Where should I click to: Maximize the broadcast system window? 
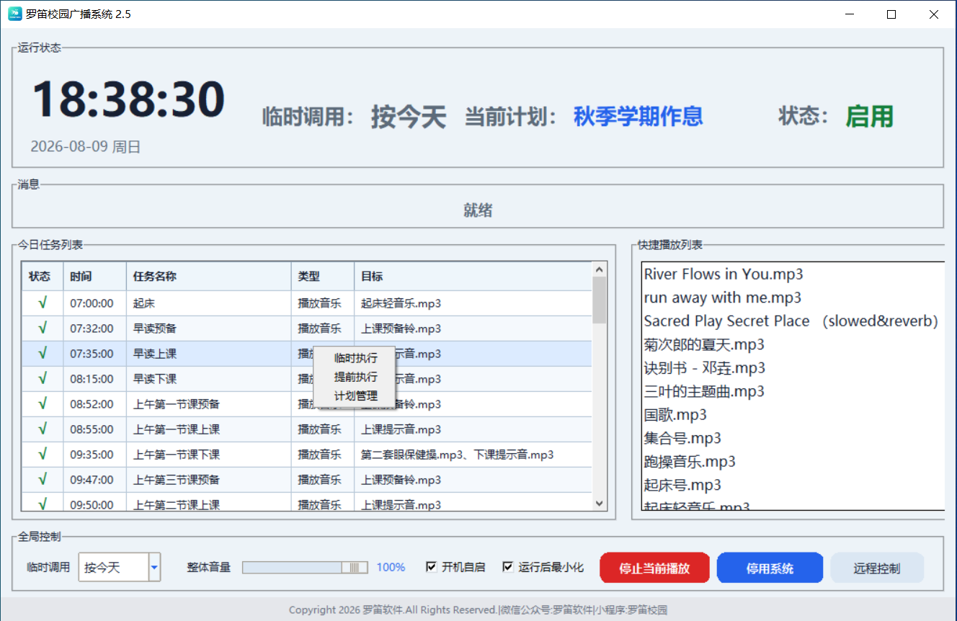(891, 14)
